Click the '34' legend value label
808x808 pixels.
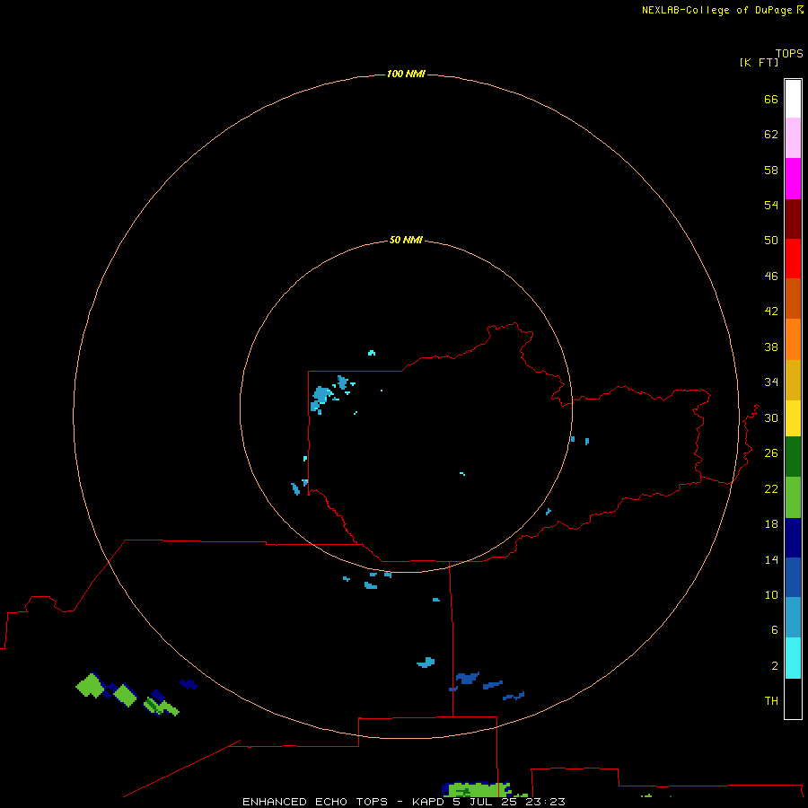[x=771, y=382]
